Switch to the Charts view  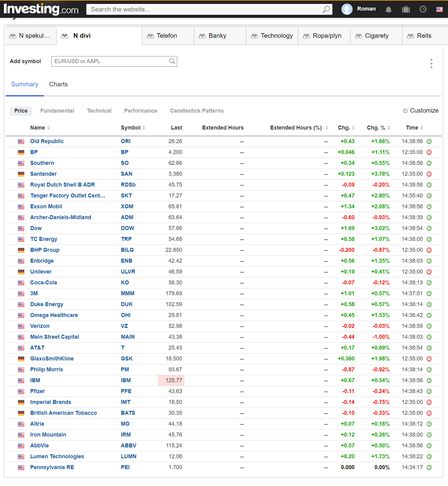click(x=59, y=84)
